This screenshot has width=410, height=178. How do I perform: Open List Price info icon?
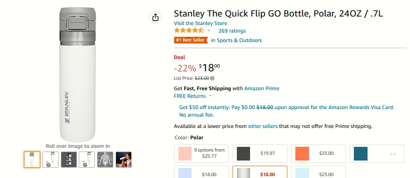212,78
